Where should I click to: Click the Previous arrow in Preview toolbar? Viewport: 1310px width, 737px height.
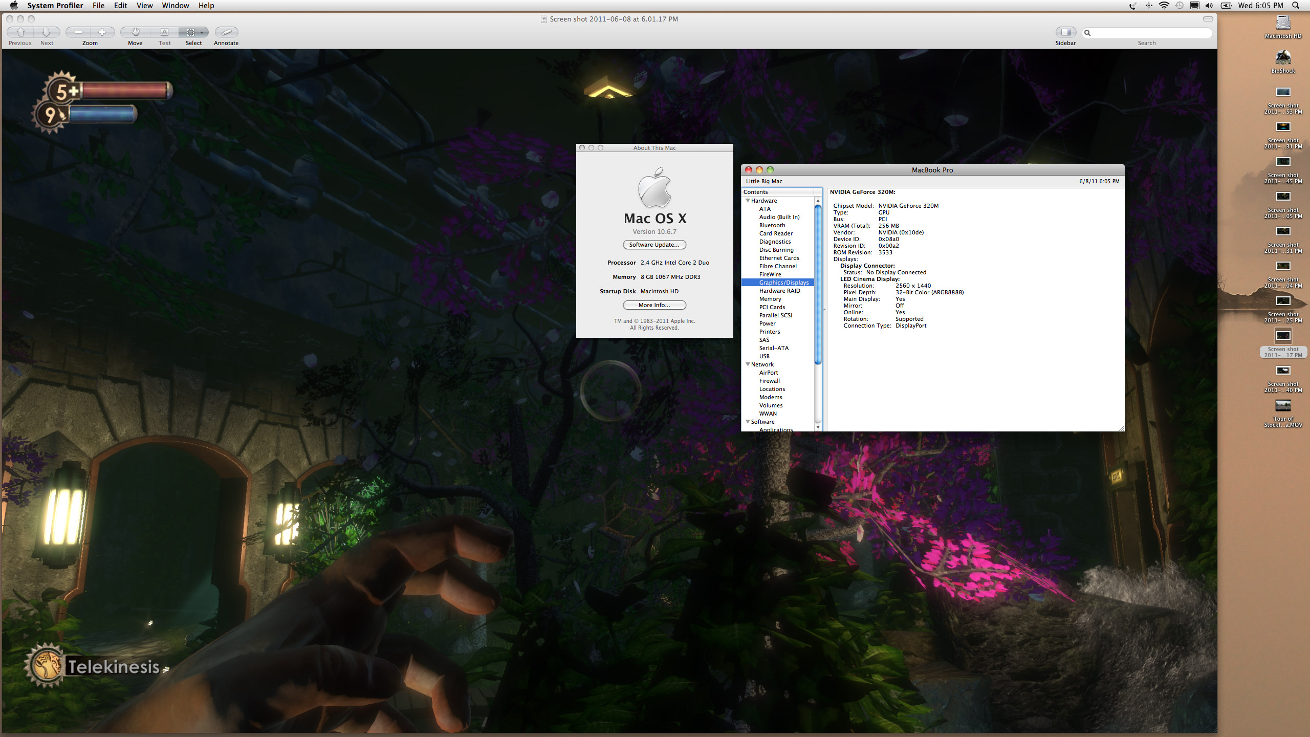(x=20, y=32)
